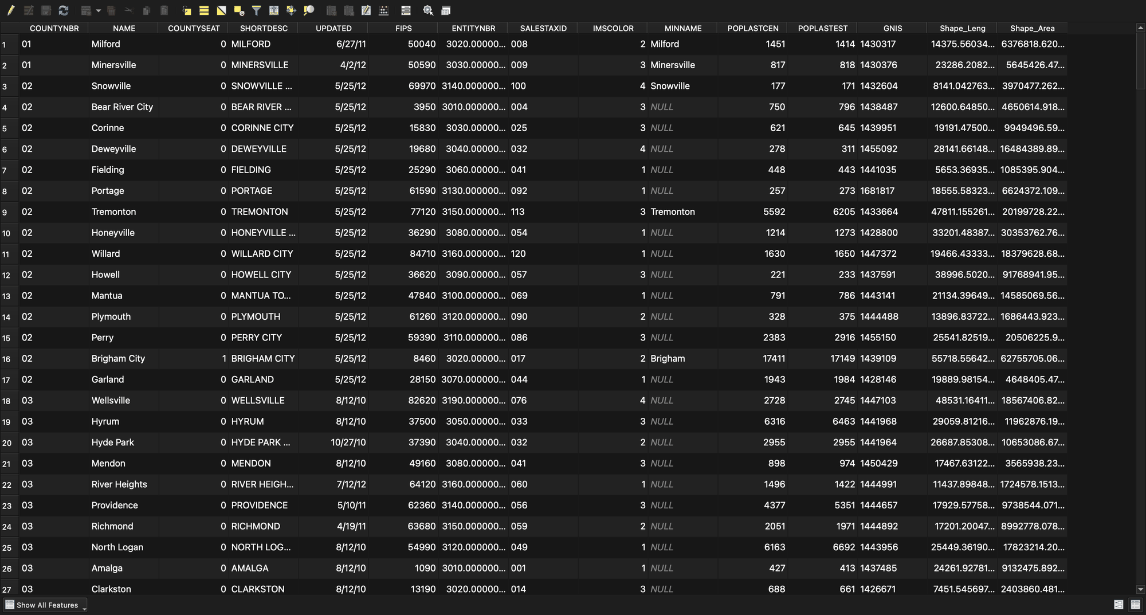The width and height of the screenshot is (1146, 615).
Task: Click the Shape_Area column header
Action: [x=1032, y=28]
